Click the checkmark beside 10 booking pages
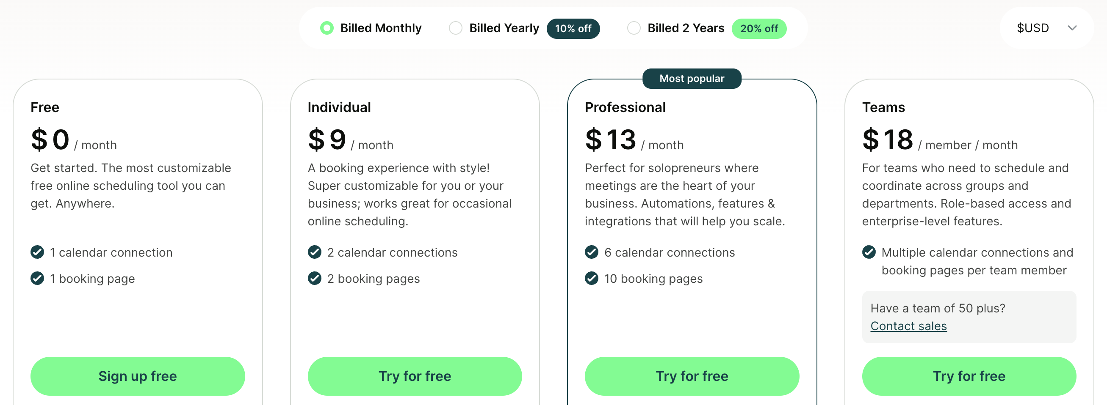1107x405 pixels. [x=592, y=279]
